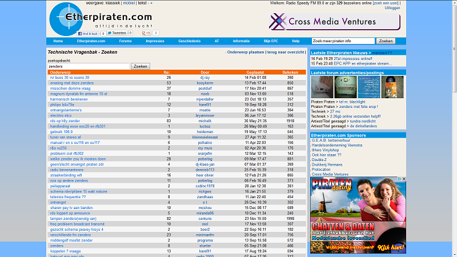The image size is (457, 257).
Task: Click the AdChoices triangle icon on ad
Action: 400,179
